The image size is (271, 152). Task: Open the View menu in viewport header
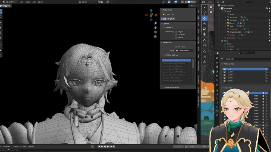coord(21,2)
